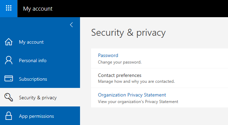Click the My account title in header

(x=38, y=9)
